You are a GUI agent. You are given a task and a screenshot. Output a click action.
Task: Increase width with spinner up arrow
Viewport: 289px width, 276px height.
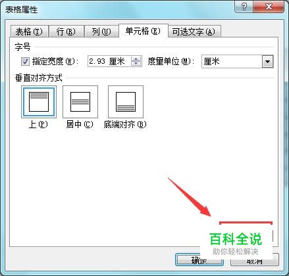click(x=136, y=59)
